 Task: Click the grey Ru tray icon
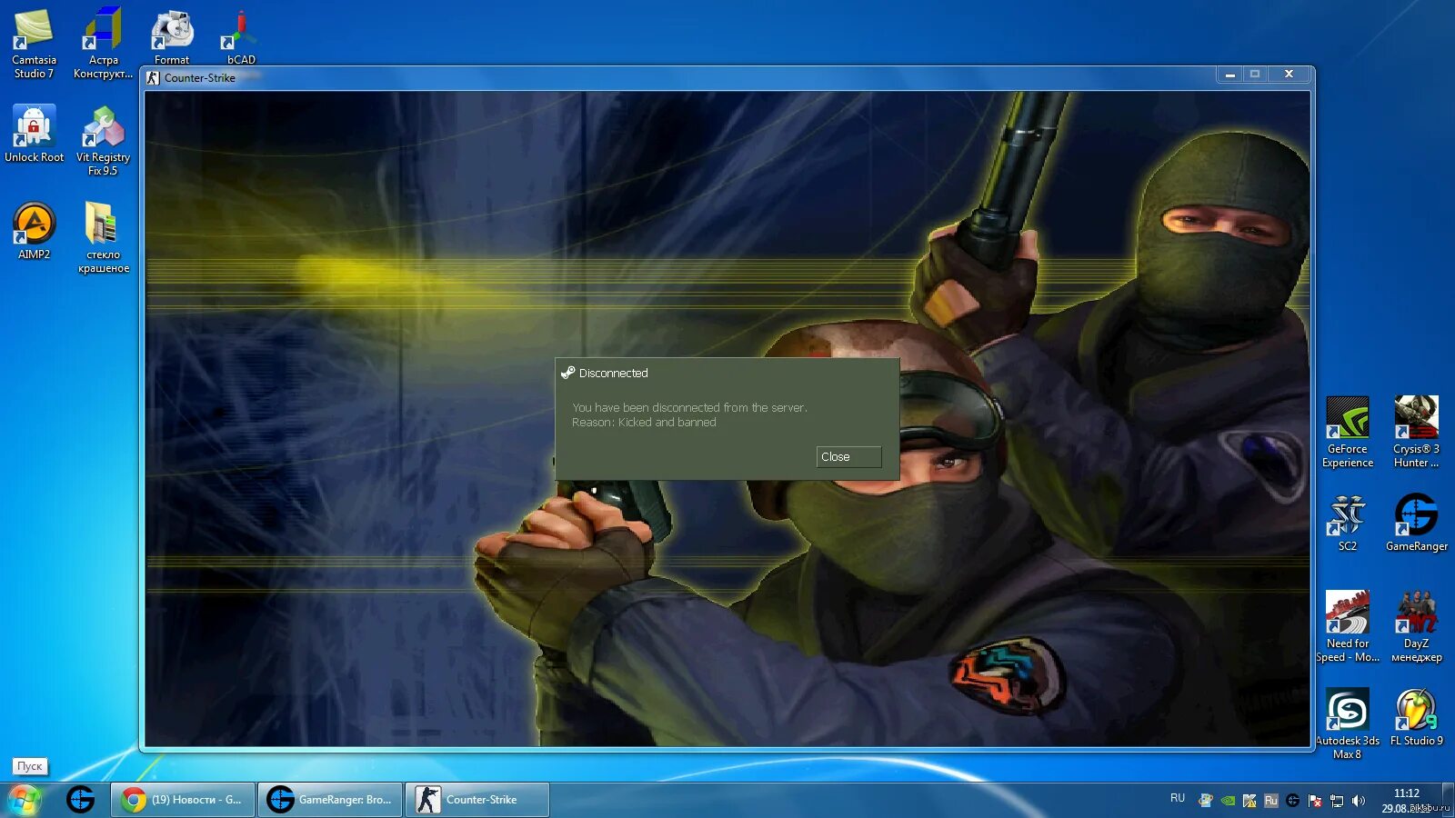(1271, 801)
